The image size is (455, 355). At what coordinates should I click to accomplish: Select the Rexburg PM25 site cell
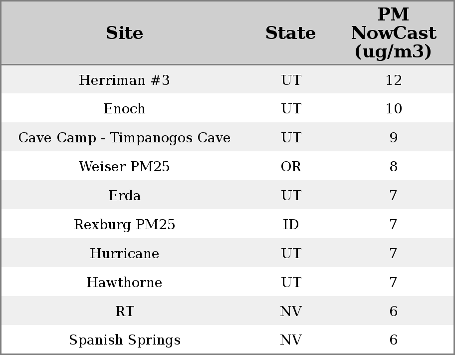tap(124, 225)
